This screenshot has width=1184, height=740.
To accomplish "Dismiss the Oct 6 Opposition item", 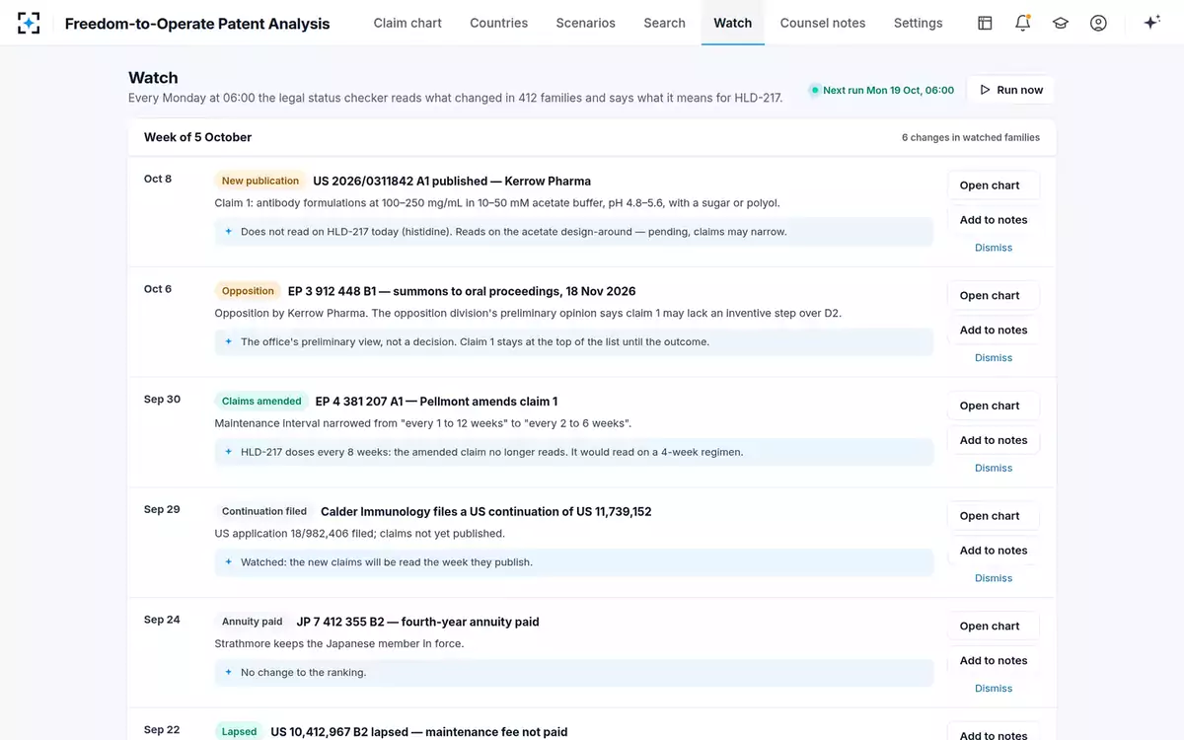I will (x=994, y=358).
